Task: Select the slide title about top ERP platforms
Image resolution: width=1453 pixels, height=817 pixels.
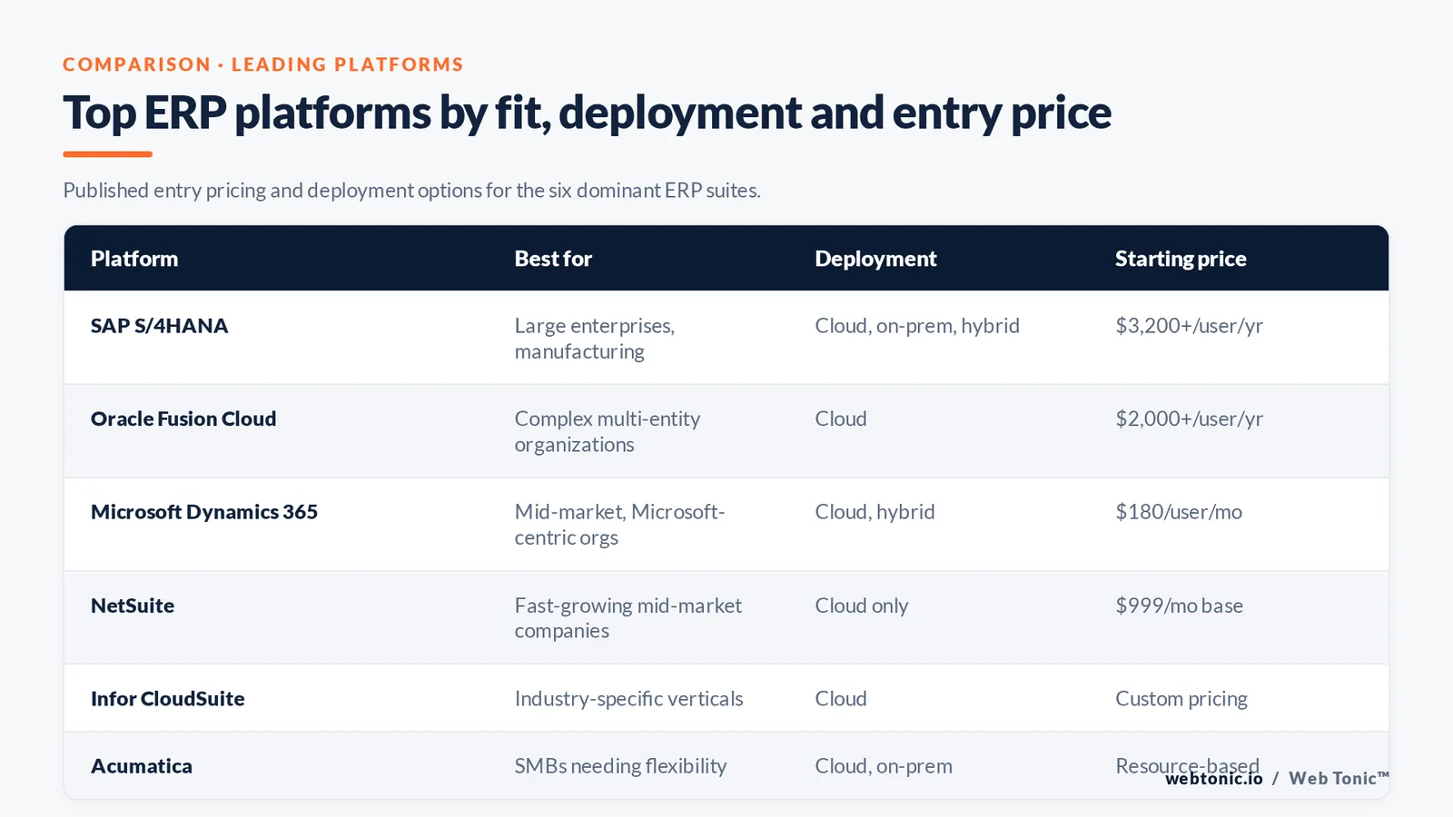Action: [587, 113]
